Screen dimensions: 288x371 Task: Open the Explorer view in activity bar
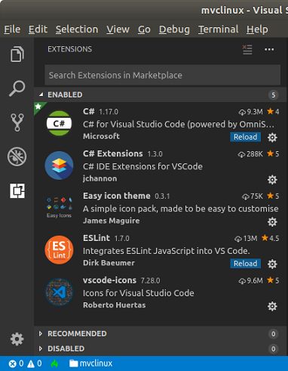tap(17, 54)
